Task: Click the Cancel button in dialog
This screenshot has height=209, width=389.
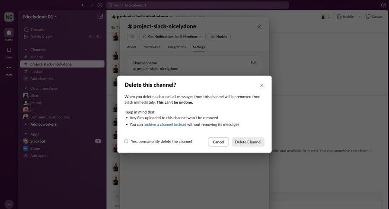Action: 218,142
